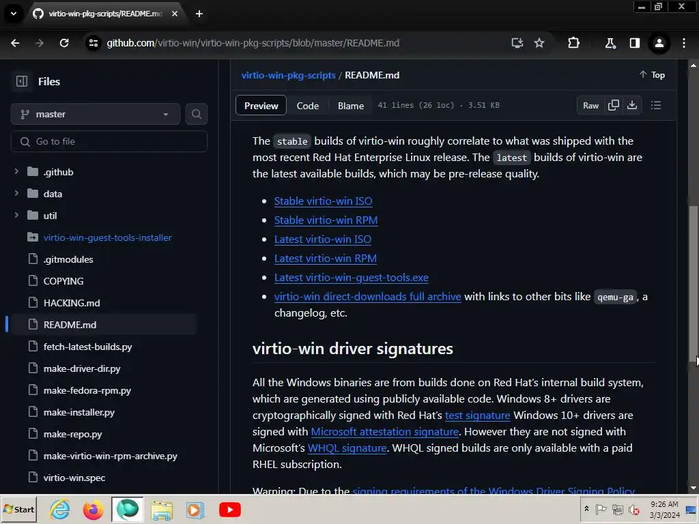Open make-virtio-win-rpm-archive.py
The image size is (699, 524).
pos(111,456)
